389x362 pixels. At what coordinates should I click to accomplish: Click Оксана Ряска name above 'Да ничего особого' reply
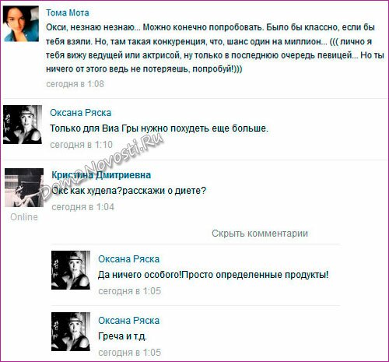129,259
